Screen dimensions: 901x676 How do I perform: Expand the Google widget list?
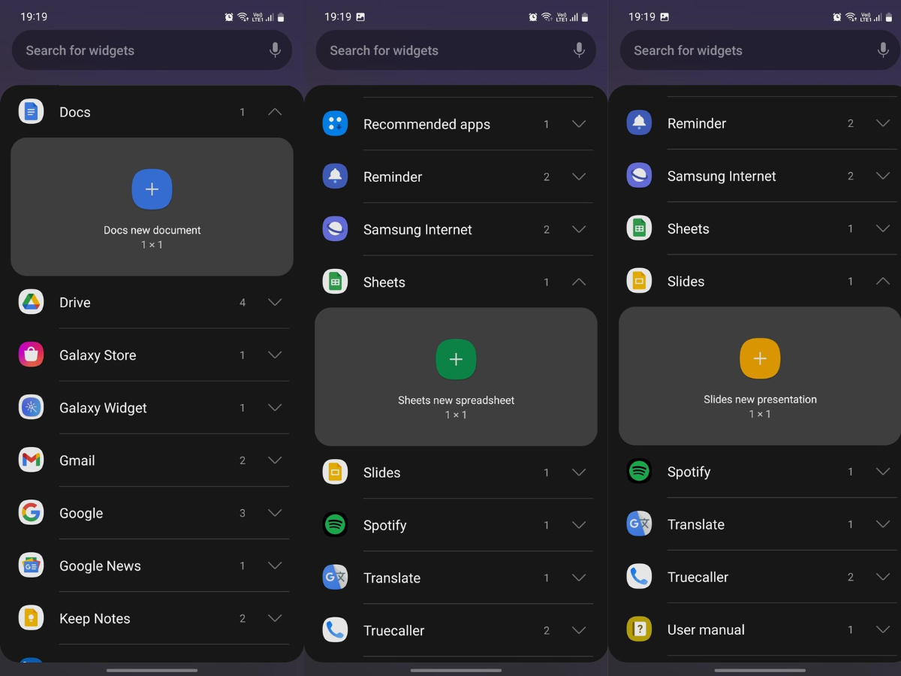click(274, 513)
